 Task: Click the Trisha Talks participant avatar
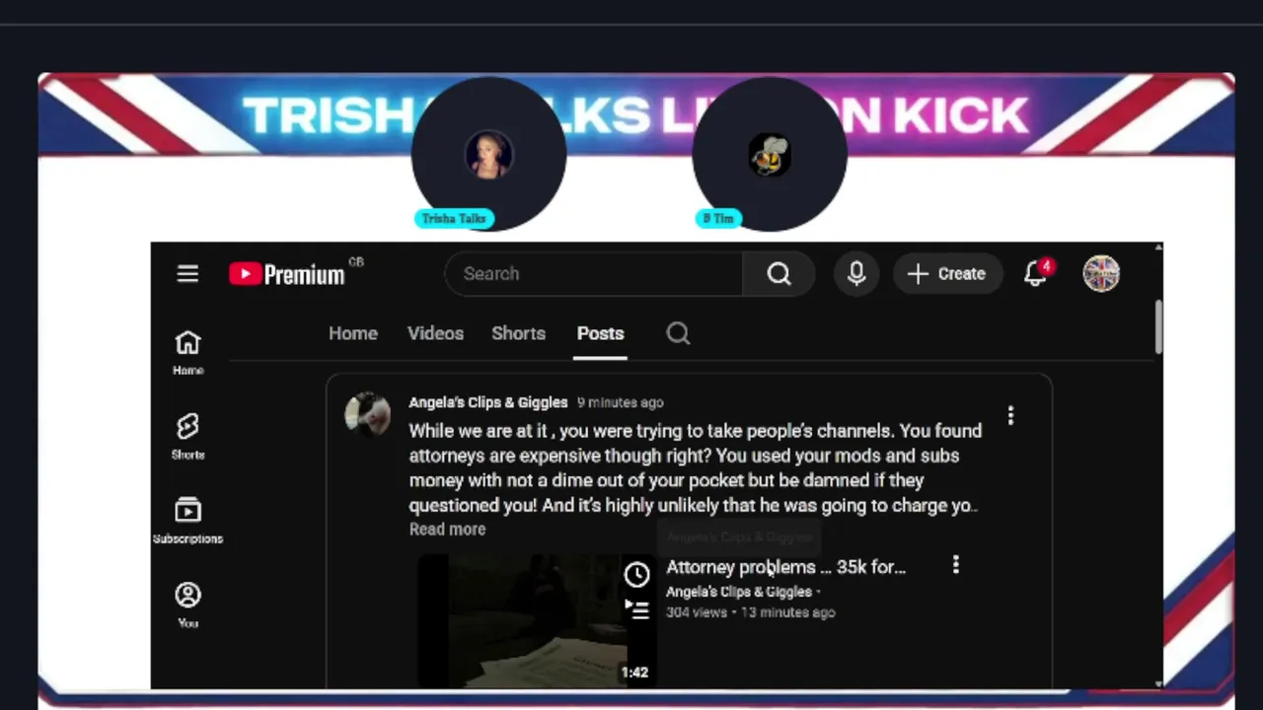click(488, 155)
